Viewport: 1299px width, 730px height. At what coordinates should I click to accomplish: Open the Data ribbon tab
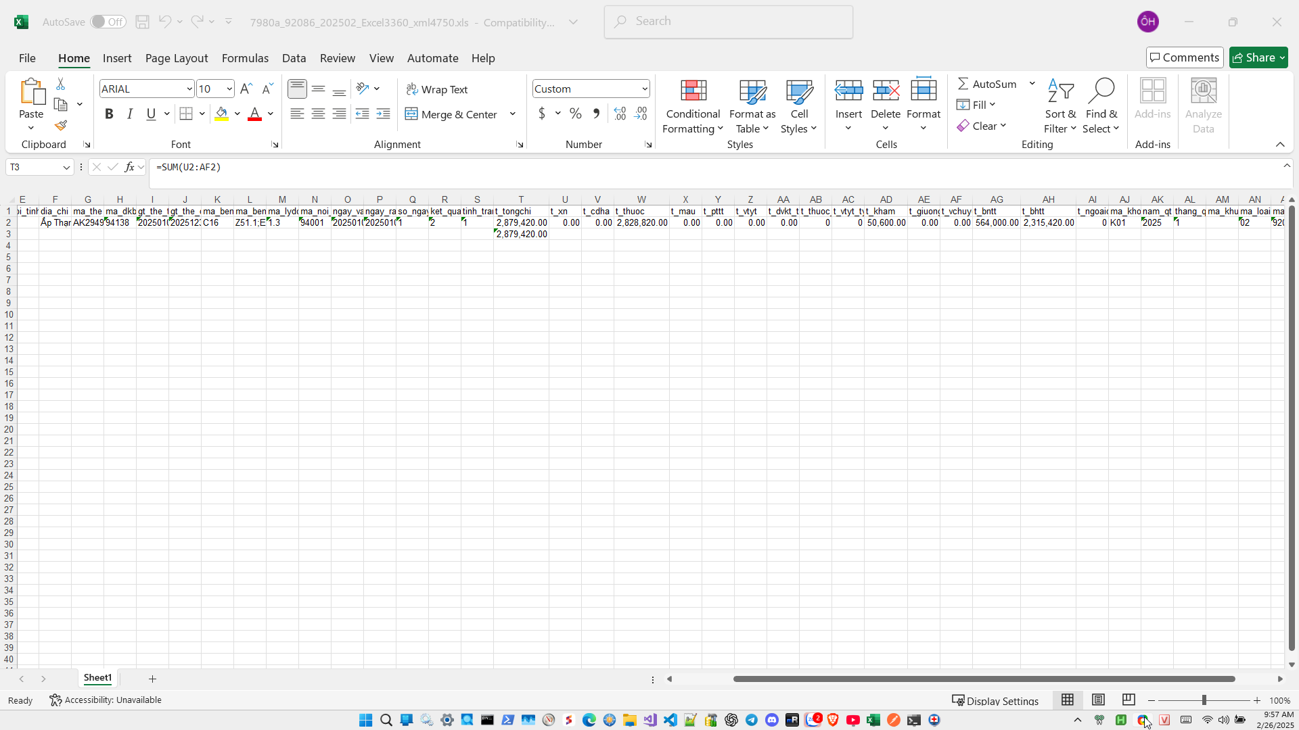click(294, 58)
